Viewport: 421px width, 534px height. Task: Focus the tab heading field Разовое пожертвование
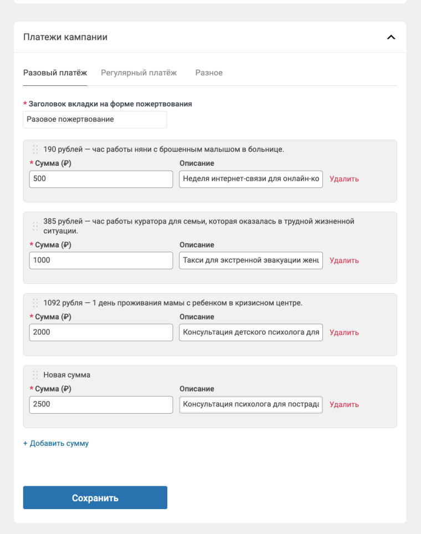pos(95,119)
